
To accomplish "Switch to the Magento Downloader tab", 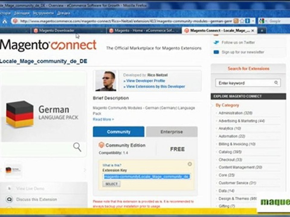I will click(x=68, y=31).
